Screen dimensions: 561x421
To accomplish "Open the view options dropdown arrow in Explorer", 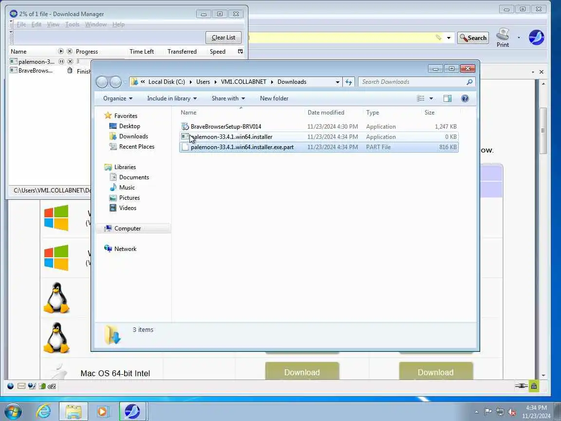I will 431,98.
